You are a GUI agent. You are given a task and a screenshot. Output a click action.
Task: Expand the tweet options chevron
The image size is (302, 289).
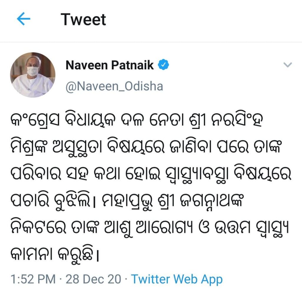pos(288,65)
